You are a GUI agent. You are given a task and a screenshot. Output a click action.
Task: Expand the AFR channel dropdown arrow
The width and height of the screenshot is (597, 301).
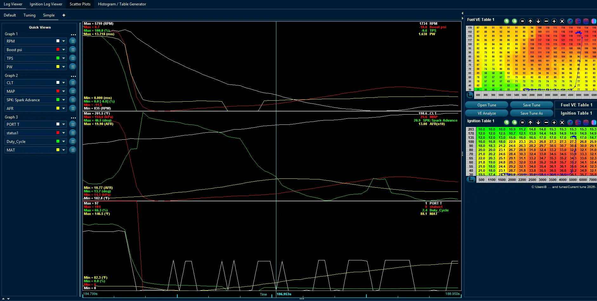64,108
